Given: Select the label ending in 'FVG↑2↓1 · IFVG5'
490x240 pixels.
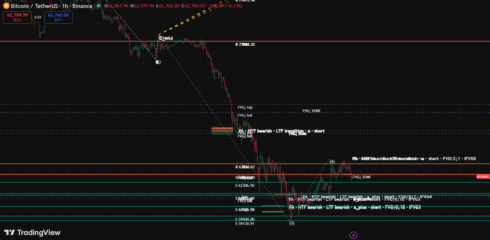Looking at the screenshot, I should [x=414, y=159].
